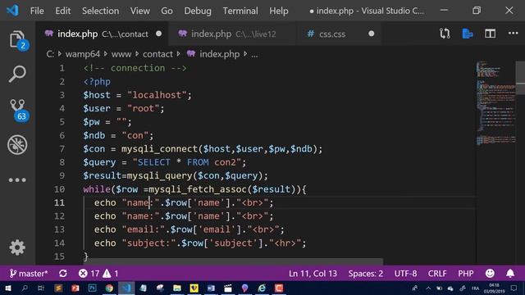525x295 pixels.
Task: Expand breadcrumb ellipsis symbol list
Action: click(254, 55)
